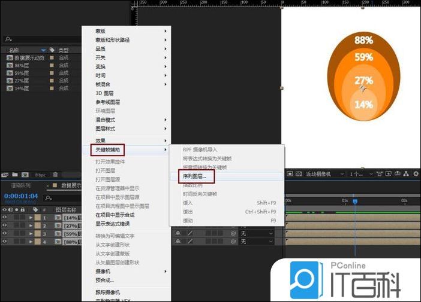Screen dimensions: 421x302
Task: Click layer 3 tan label color swatch
Action: (38, 234)
